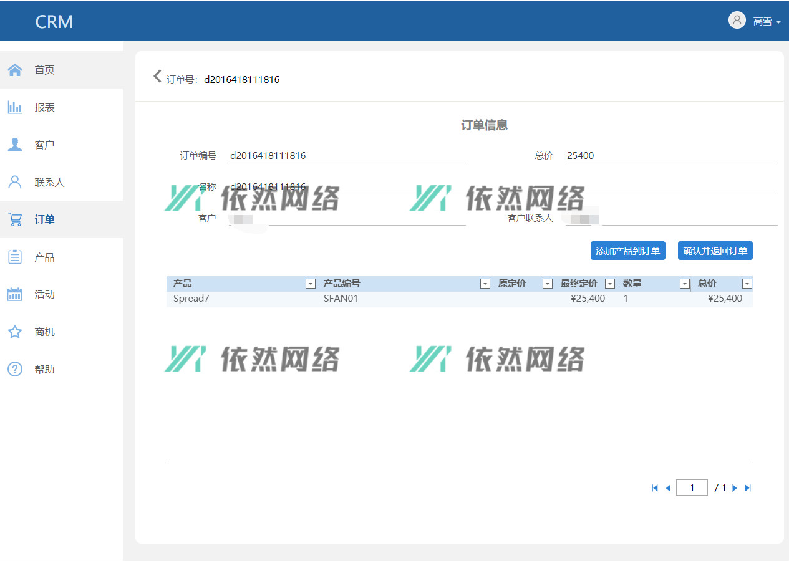The height and width of the screenshot is (561, 789).
Task: Click the user avatar icon in header
Action: click(x=737, y=21)
